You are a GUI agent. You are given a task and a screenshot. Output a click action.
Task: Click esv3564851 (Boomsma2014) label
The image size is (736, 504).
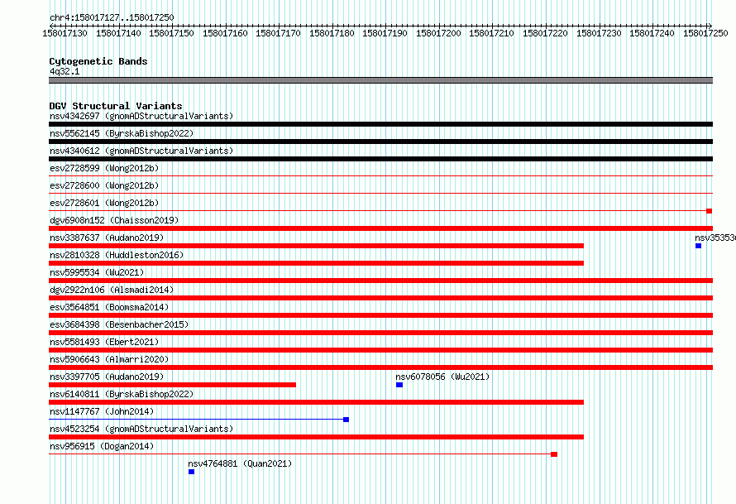pyautogui.click(x=109, y=307)
